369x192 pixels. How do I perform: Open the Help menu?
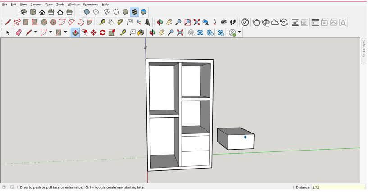click(x=105, y=4)
